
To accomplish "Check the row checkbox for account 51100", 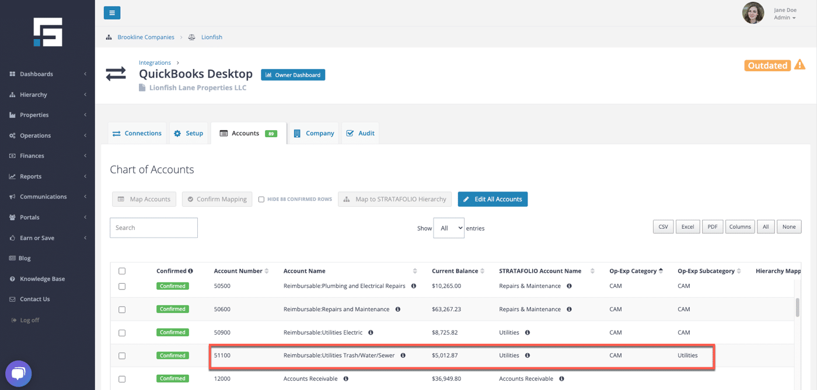I will pyautogui.click(x=122, y=356).
